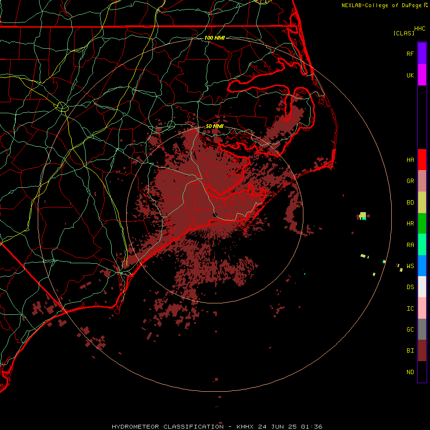
Task: Click the DS white legend swatch
Action: [422, 287]
